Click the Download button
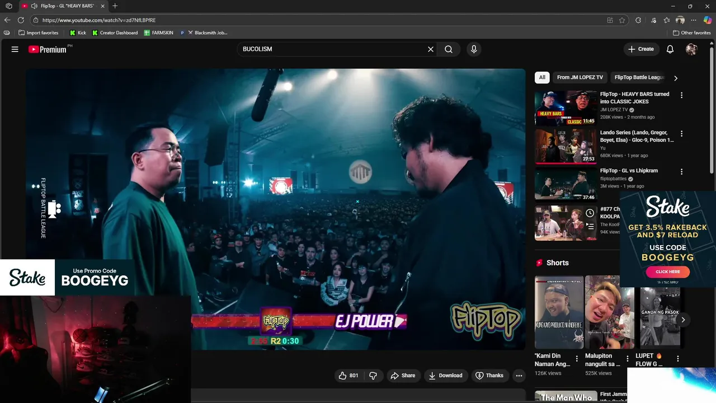 tap(445, 376)
